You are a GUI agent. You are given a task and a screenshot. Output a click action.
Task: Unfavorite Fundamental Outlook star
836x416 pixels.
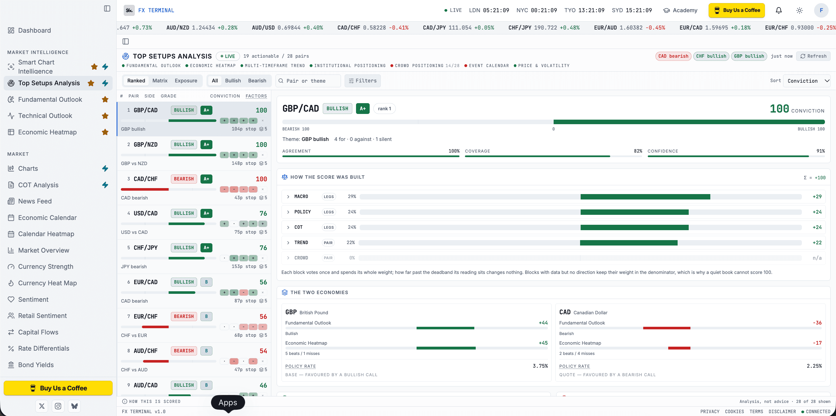[x=105, y=99]
